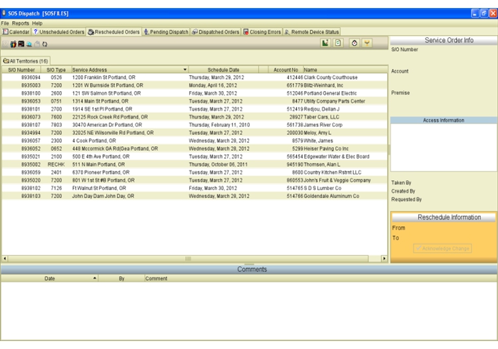Click the Access Information text area
498x349 pixels.
click(444, 148)
